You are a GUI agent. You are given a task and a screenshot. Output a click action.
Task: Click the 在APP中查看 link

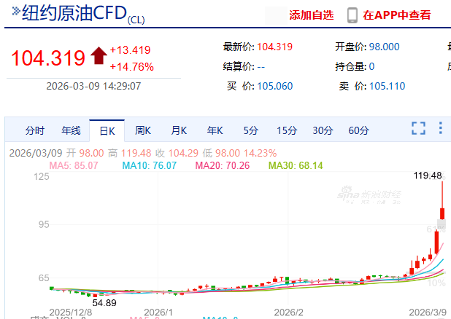(x=396, y=15)
